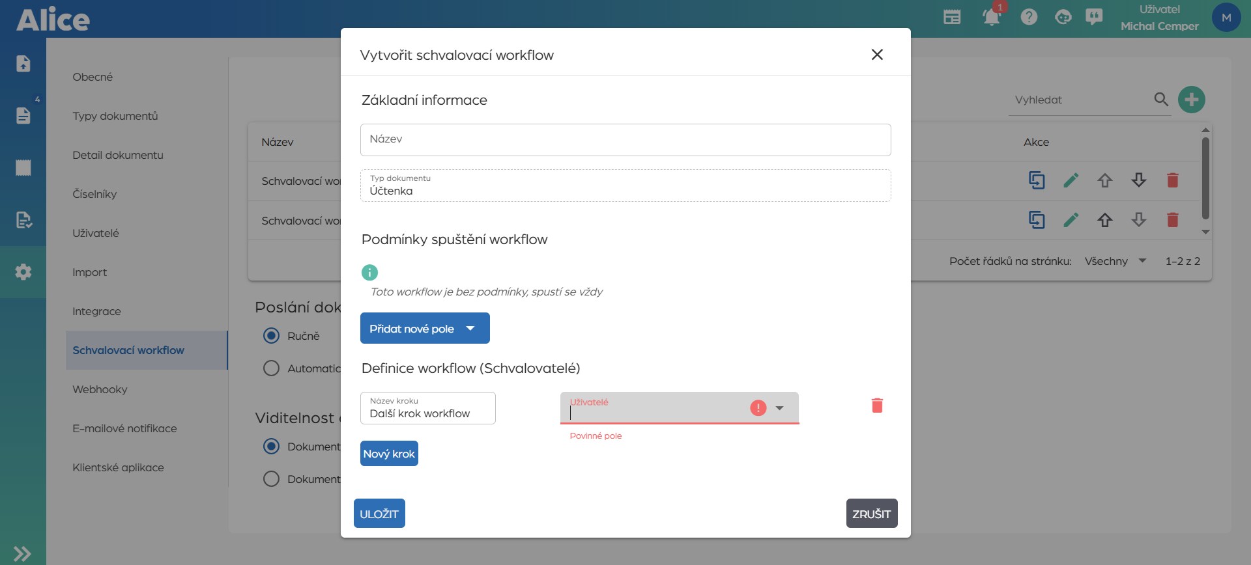This screenshot has height=565, width=1251.
Task: Expand the sidebar with double chevron
Action: coord(23,553)
